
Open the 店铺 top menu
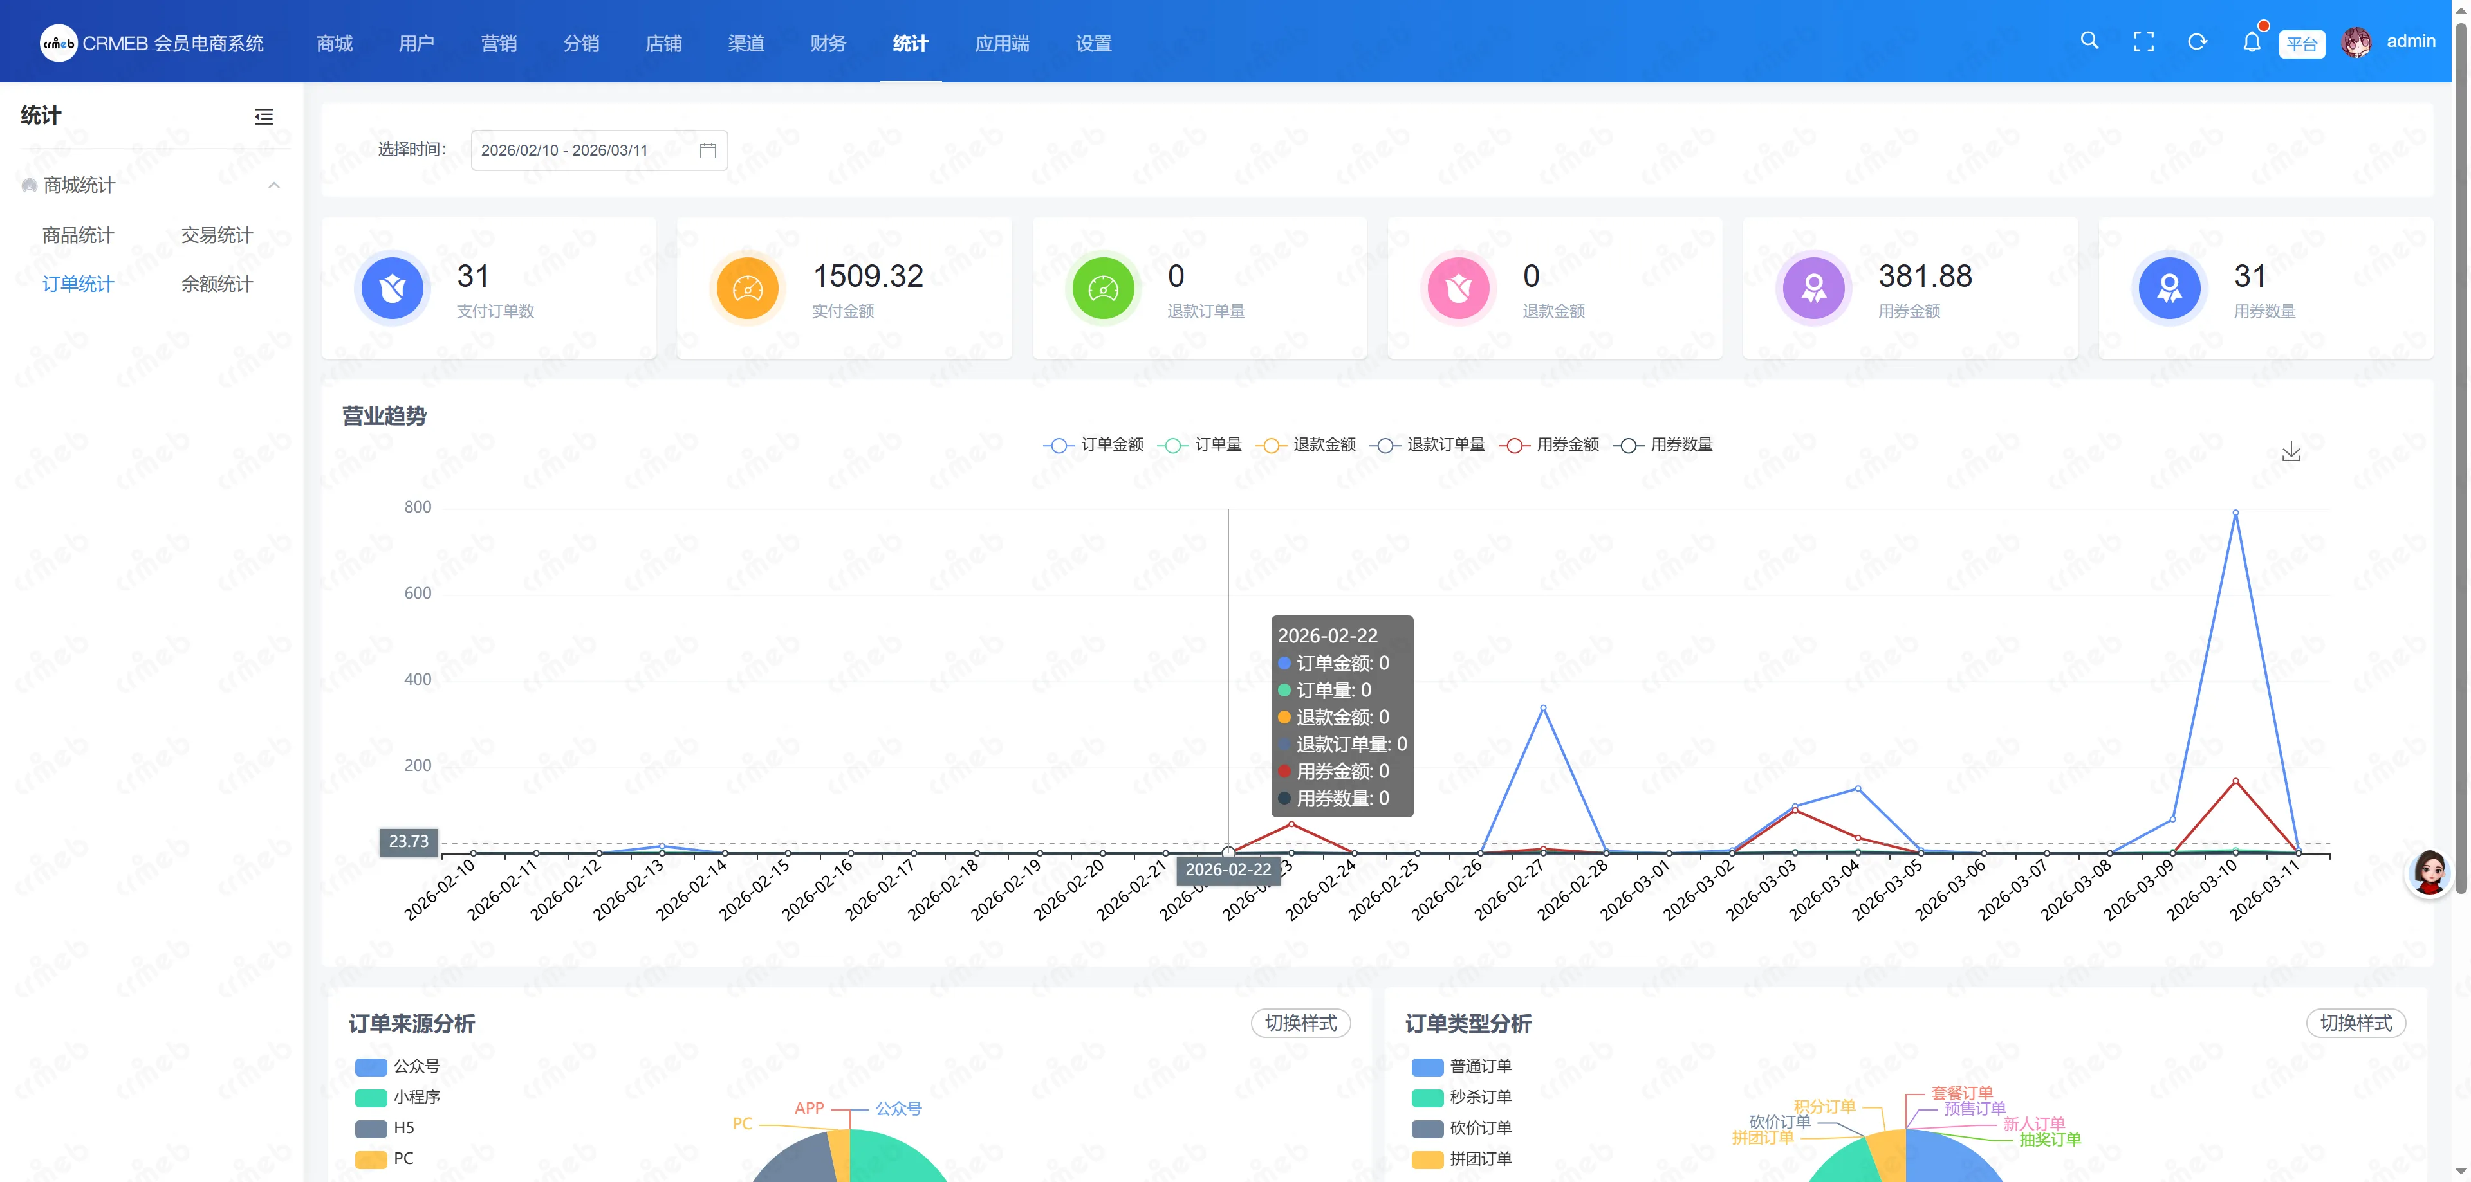point(664,43)
